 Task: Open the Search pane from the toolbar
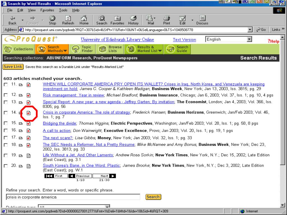(101, 20)
